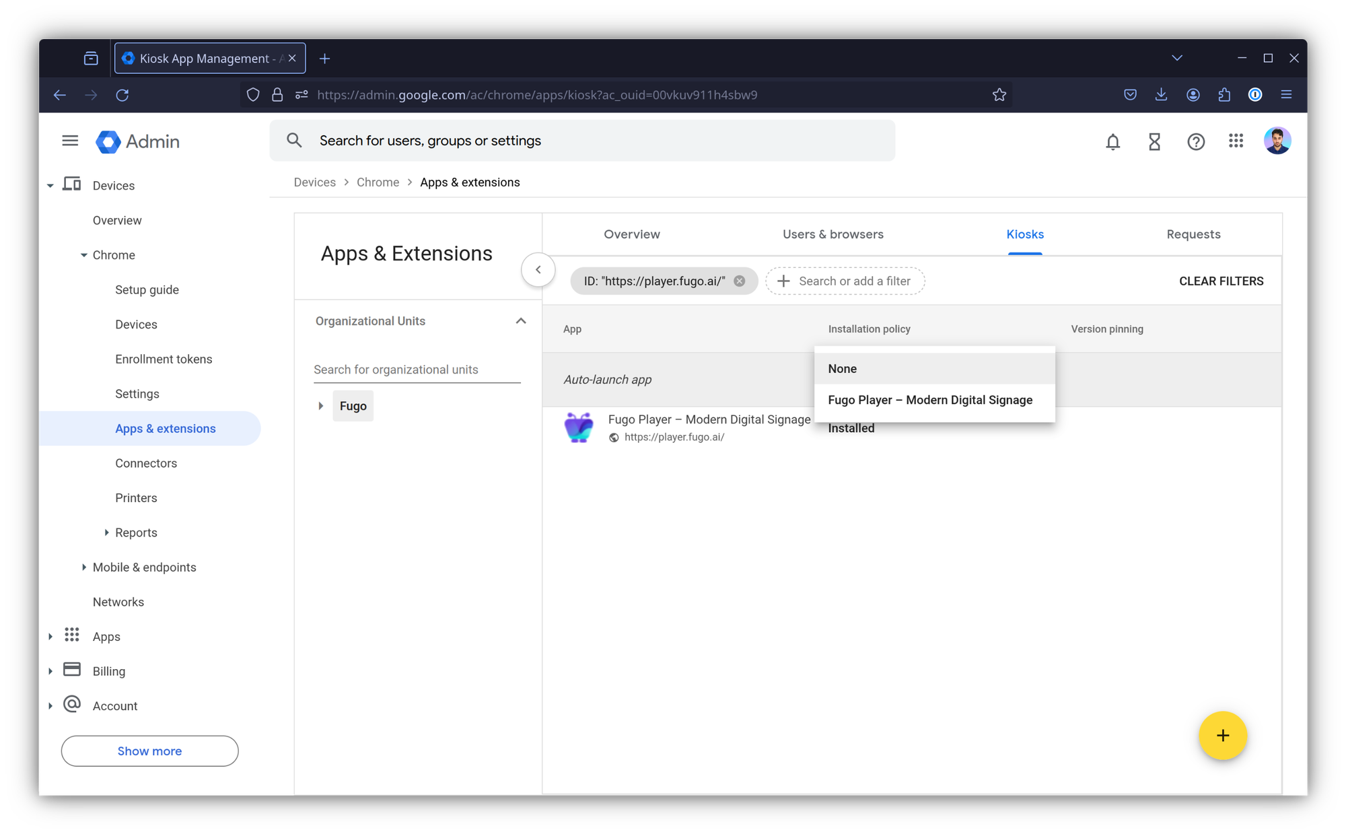
Task: Click the Google Admin logo
Action: tap(138, 141)
